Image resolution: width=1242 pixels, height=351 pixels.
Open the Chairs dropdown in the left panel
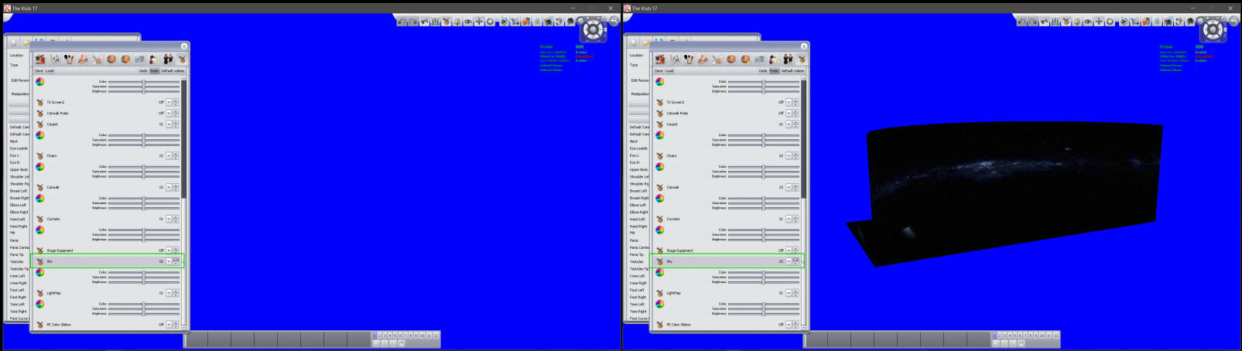169,155
